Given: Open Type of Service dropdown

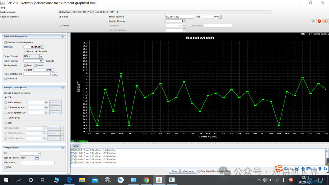Looking at the screenshot, I should (37, 158).
